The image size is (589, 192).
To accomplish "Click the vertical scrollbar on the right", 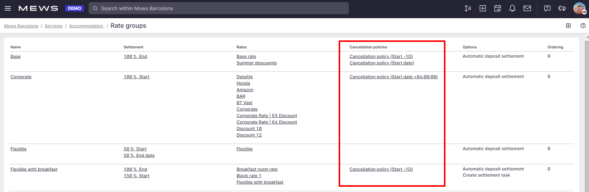I will pyautogui.click(x=587, y=114).
